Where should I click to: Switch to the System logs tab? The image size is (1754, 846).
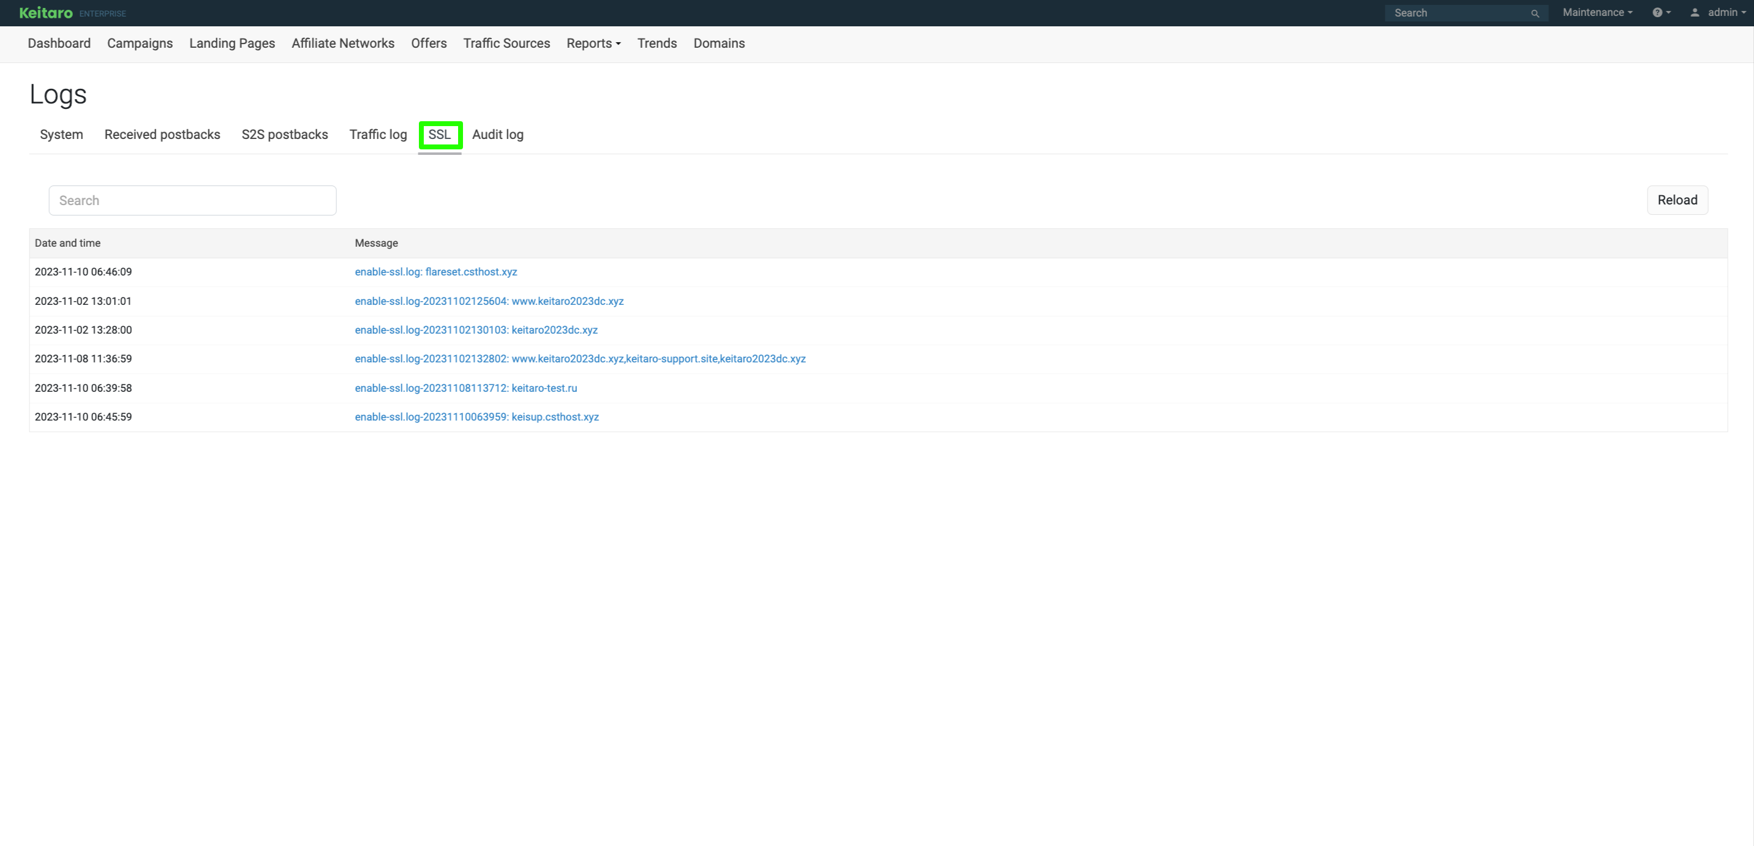click(x=61, y=135)
